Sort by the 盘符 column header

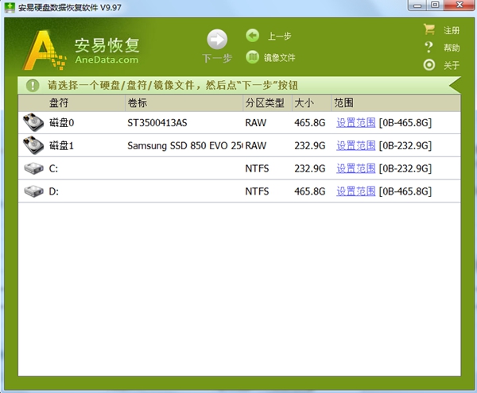(60, 103)
